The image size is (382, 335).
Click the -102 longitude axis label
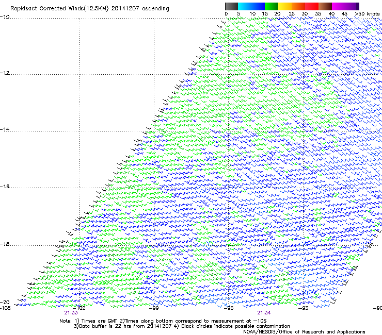(x=79, y=308)
